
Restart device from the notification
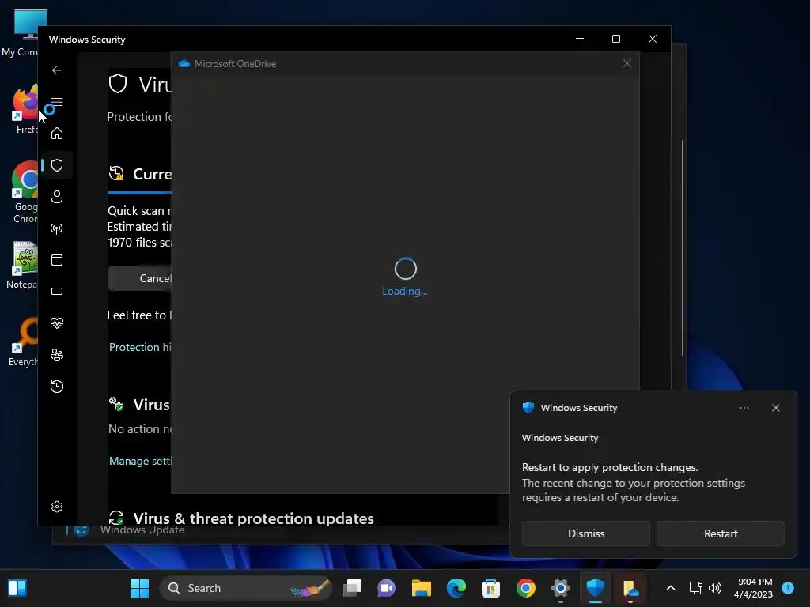pyautogui.click(x=721, y=533)
